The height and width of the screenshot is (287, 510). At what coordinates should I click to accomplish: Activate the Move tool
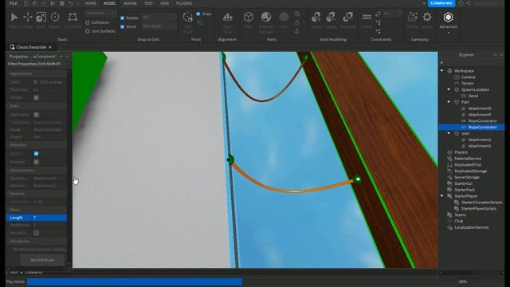28,18
